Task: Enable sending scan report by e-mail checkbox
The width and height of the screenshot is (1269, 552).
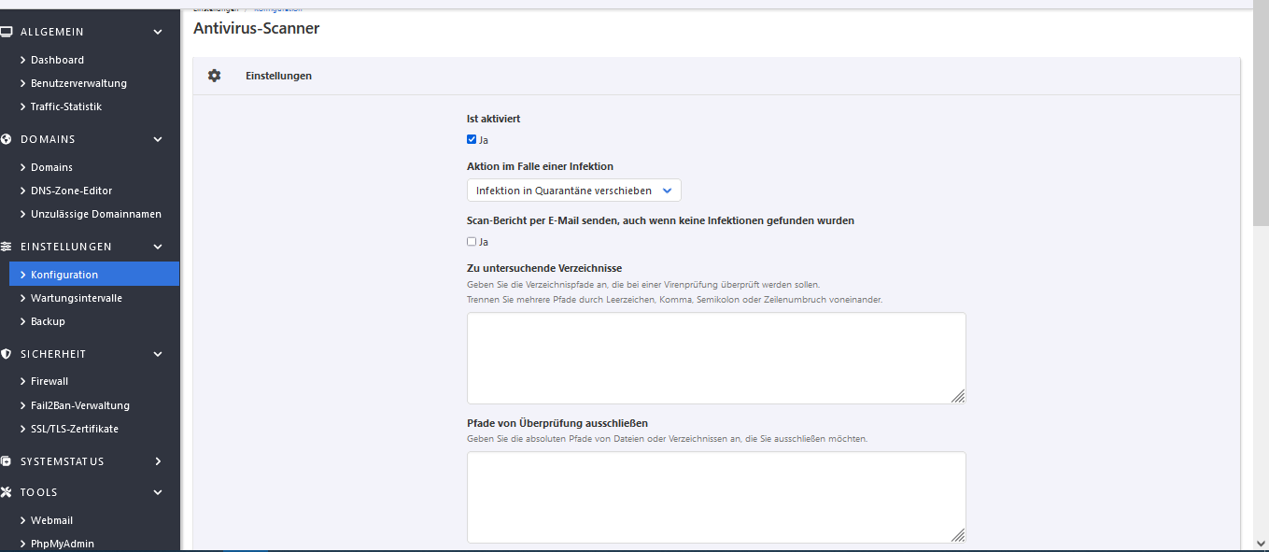Action: click(472, 242)
